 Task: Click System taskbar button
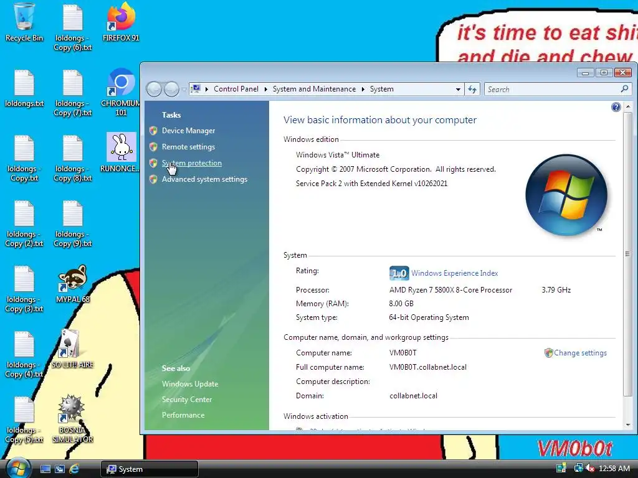pyautogui.click(x=150, y=469)
